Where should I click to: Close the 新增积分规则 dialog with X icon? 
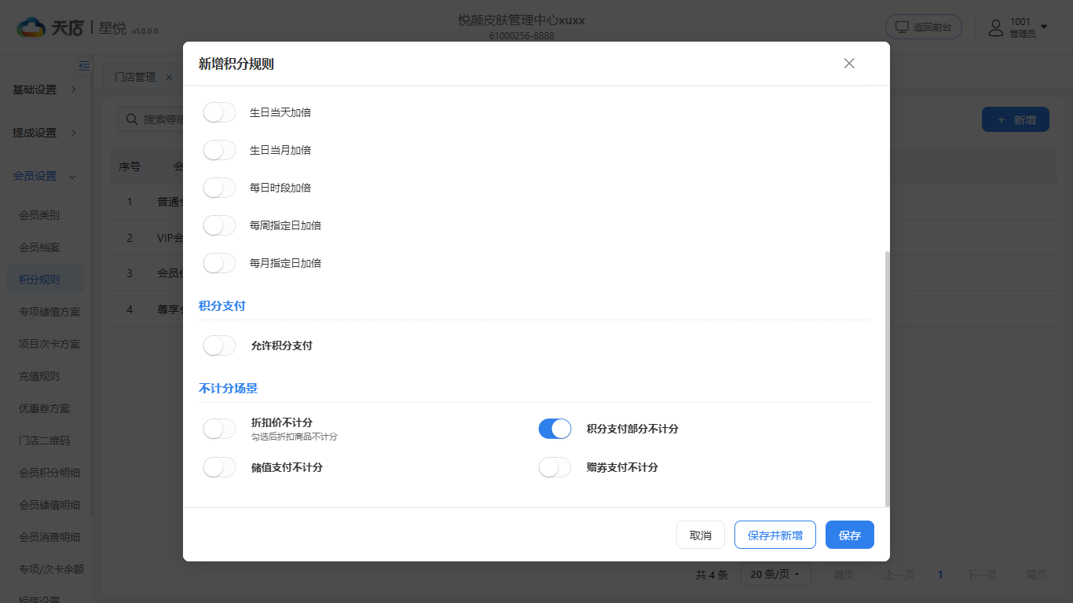click(849, 64)
